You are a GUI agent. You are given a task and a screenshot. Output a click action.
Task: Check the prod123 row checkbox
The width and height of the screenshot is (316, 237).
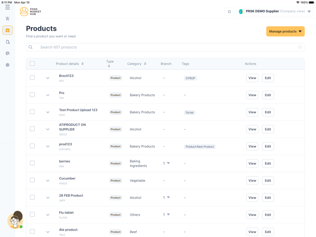click(32, 146)
